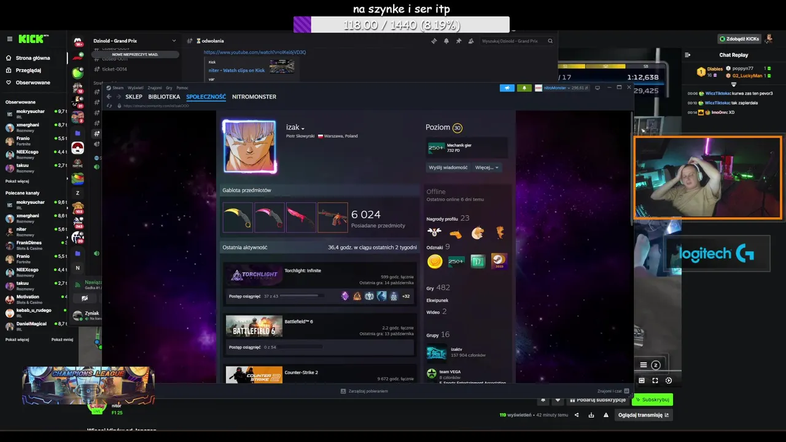Switch to SPOŁECZNOŚĆ tab in Steam
This screenshot has height=442, width=786.
[206, 96]
